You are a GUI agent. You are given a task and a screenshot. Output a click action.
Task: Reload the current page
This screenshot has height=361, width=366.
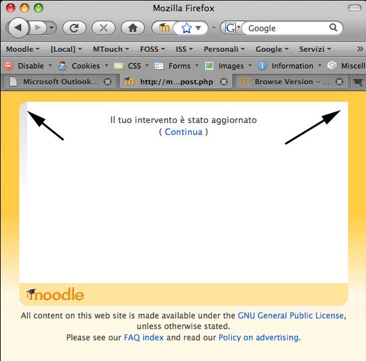tap(74, 28)
